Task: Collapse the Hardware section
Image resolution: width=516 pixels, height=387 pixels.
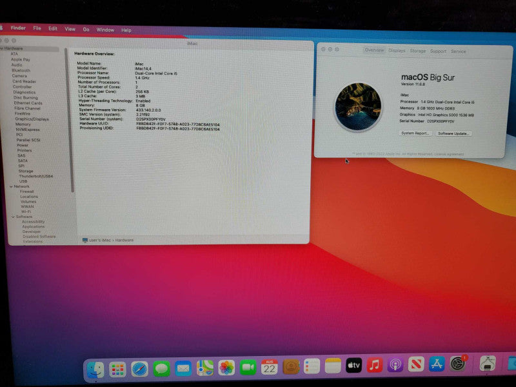Action: (2, 48)
